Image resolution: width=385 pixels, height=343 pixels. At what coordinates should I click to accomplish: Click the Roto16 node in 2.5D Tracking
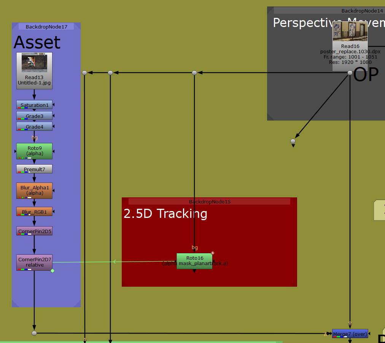[194, 260]
